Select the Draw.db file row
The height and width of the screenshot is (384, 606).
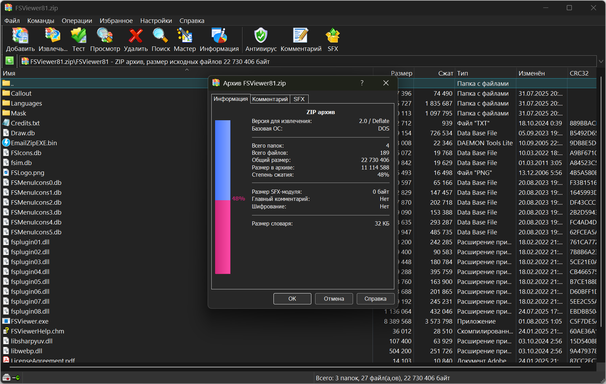[x=23, y=133]
